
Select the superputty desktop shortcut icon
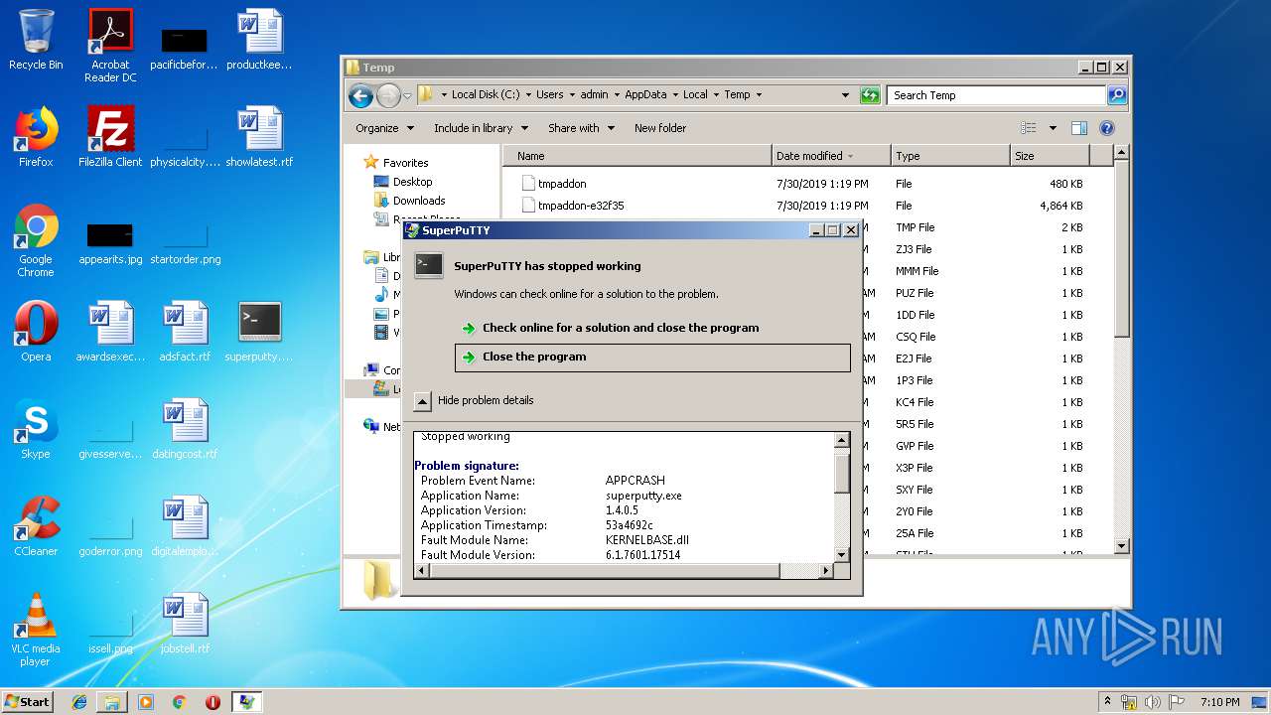(259, 332)
